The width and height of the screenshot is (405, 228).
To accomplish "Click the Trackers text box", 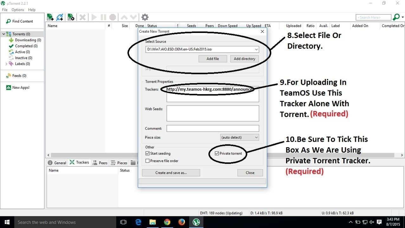I will [213, 94].
